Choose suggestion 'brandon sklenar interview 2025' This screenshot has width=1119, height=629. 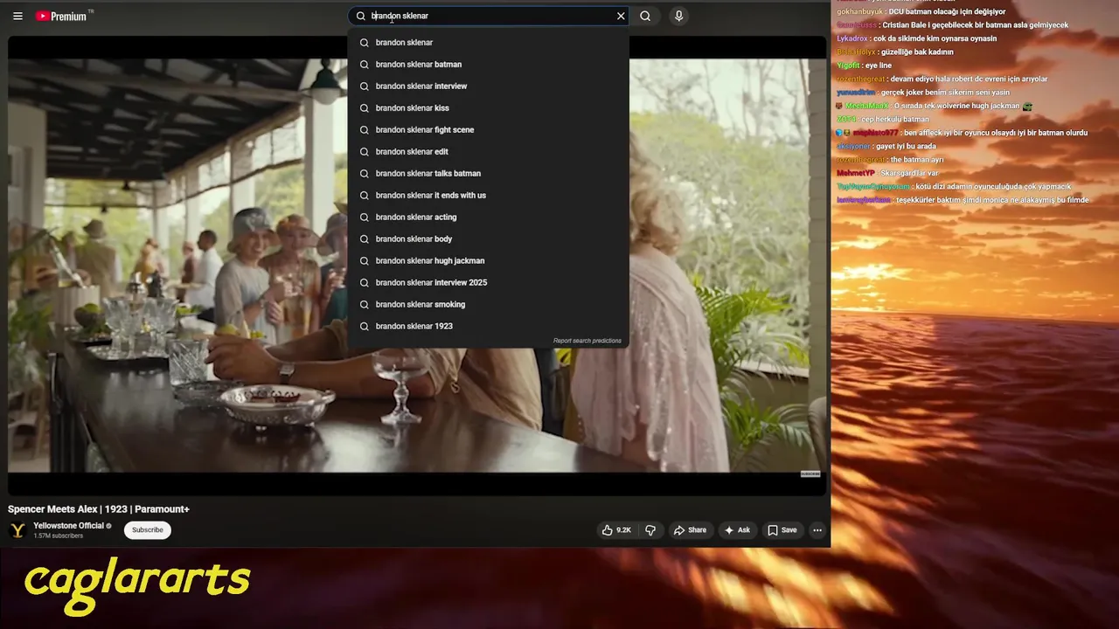488,282
